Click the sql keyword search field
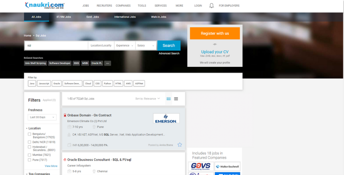 tap(57, 45)
